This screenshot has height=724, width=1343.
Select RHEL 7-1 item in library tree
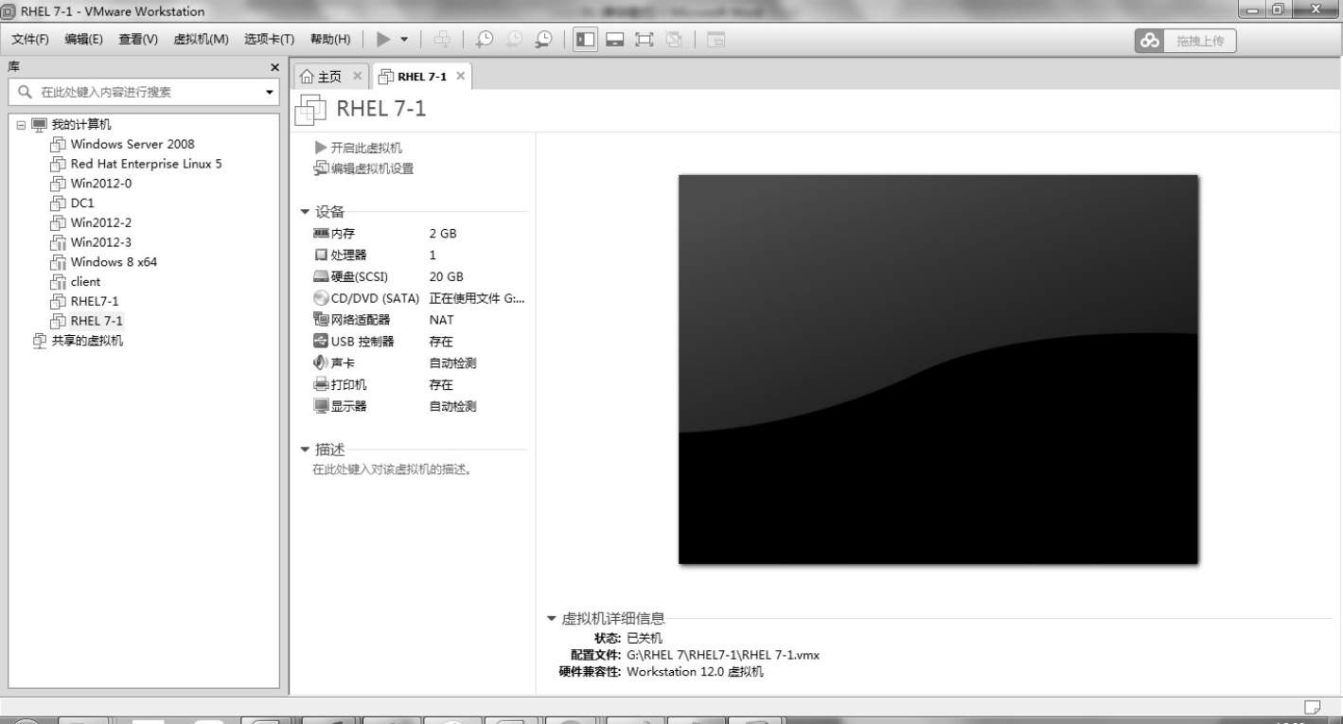tap(96, 321)
